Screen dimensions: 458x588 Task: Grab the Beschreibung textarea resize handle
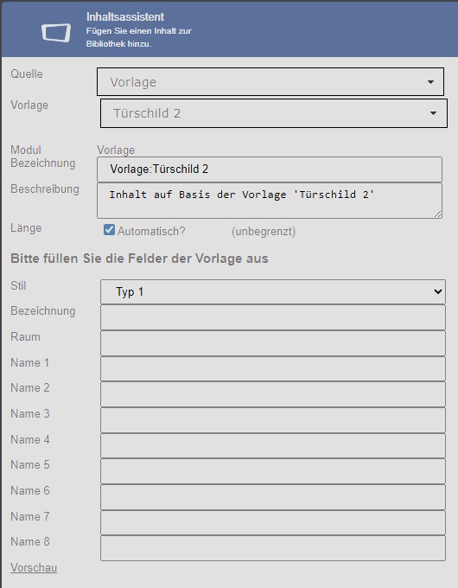(x=438, y=214)
